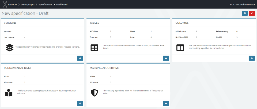Viewport: 257px width, 109px height.
Task: Click the 'All MA' label
Action: click(x=92, y=77)
